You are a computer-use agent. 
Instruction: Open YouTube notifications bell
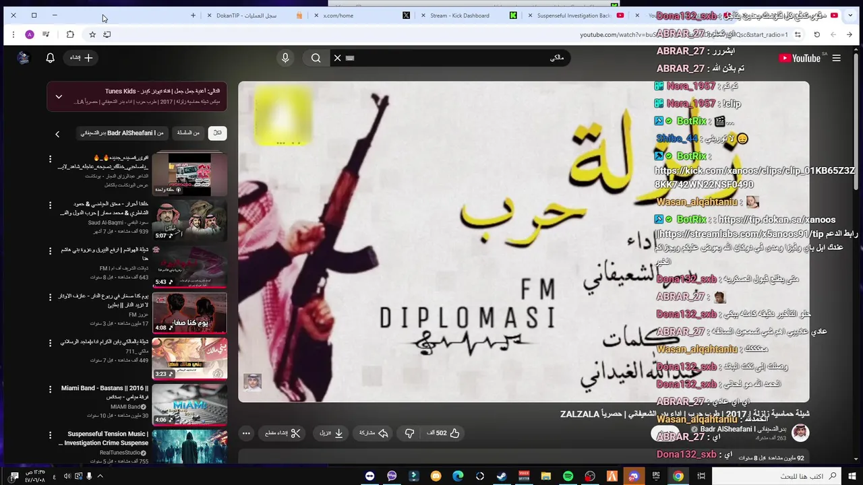point(50,58)
